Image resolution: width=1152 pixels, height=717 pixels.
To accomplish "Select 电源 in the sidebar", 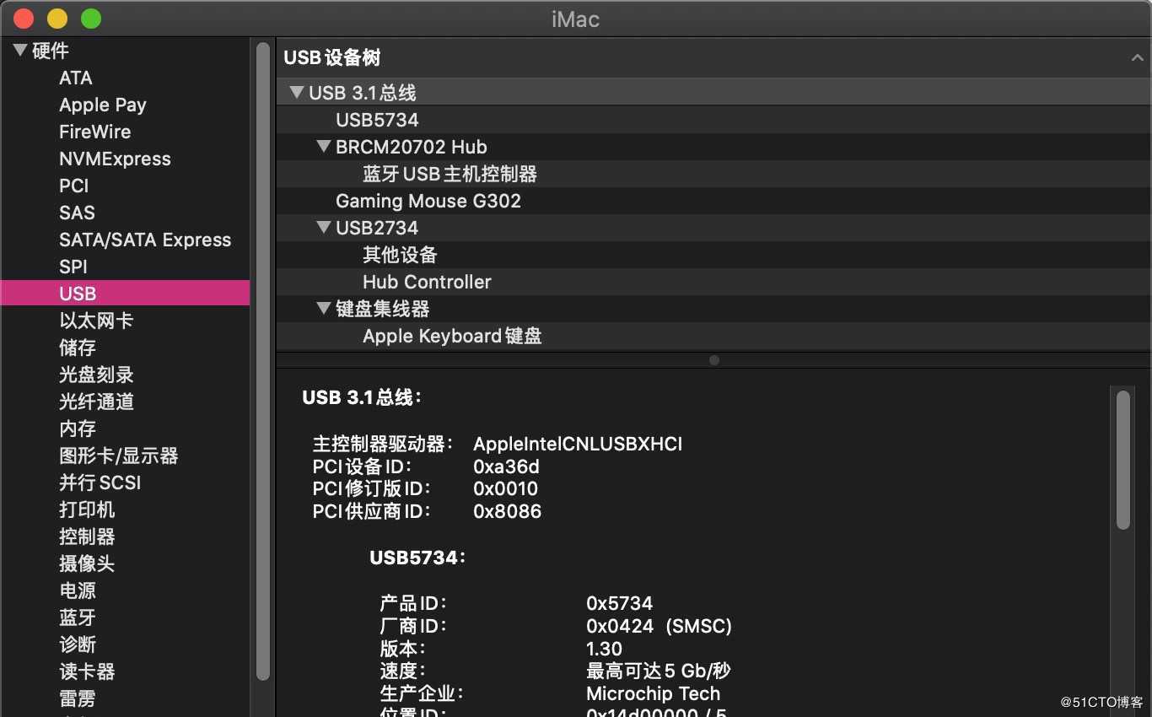I will [78, 590].
